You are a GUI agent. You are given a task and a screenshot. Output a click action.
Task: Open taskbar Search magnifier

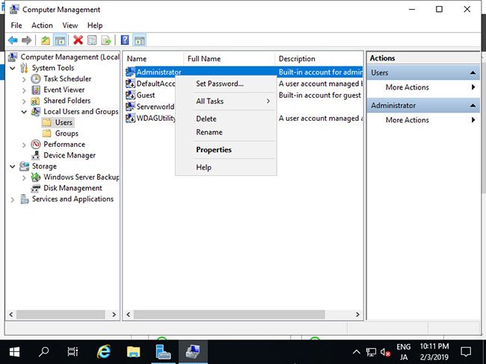point(43,352)
